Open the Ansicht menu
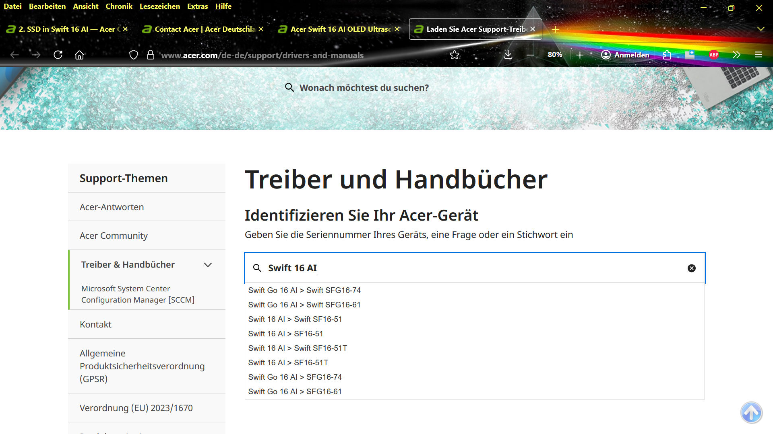Screen dimensions: 773x434 tap(85, 6)
